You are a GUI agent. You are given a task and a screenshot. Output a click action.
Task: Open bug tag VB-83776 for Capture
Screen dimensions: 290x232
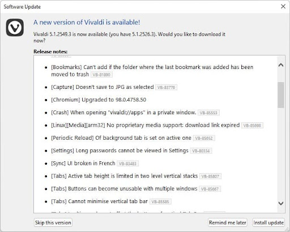[166, 87]
